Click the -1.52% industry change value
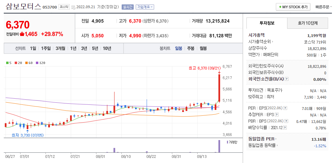The image size is (336, 163). [320, 146]
